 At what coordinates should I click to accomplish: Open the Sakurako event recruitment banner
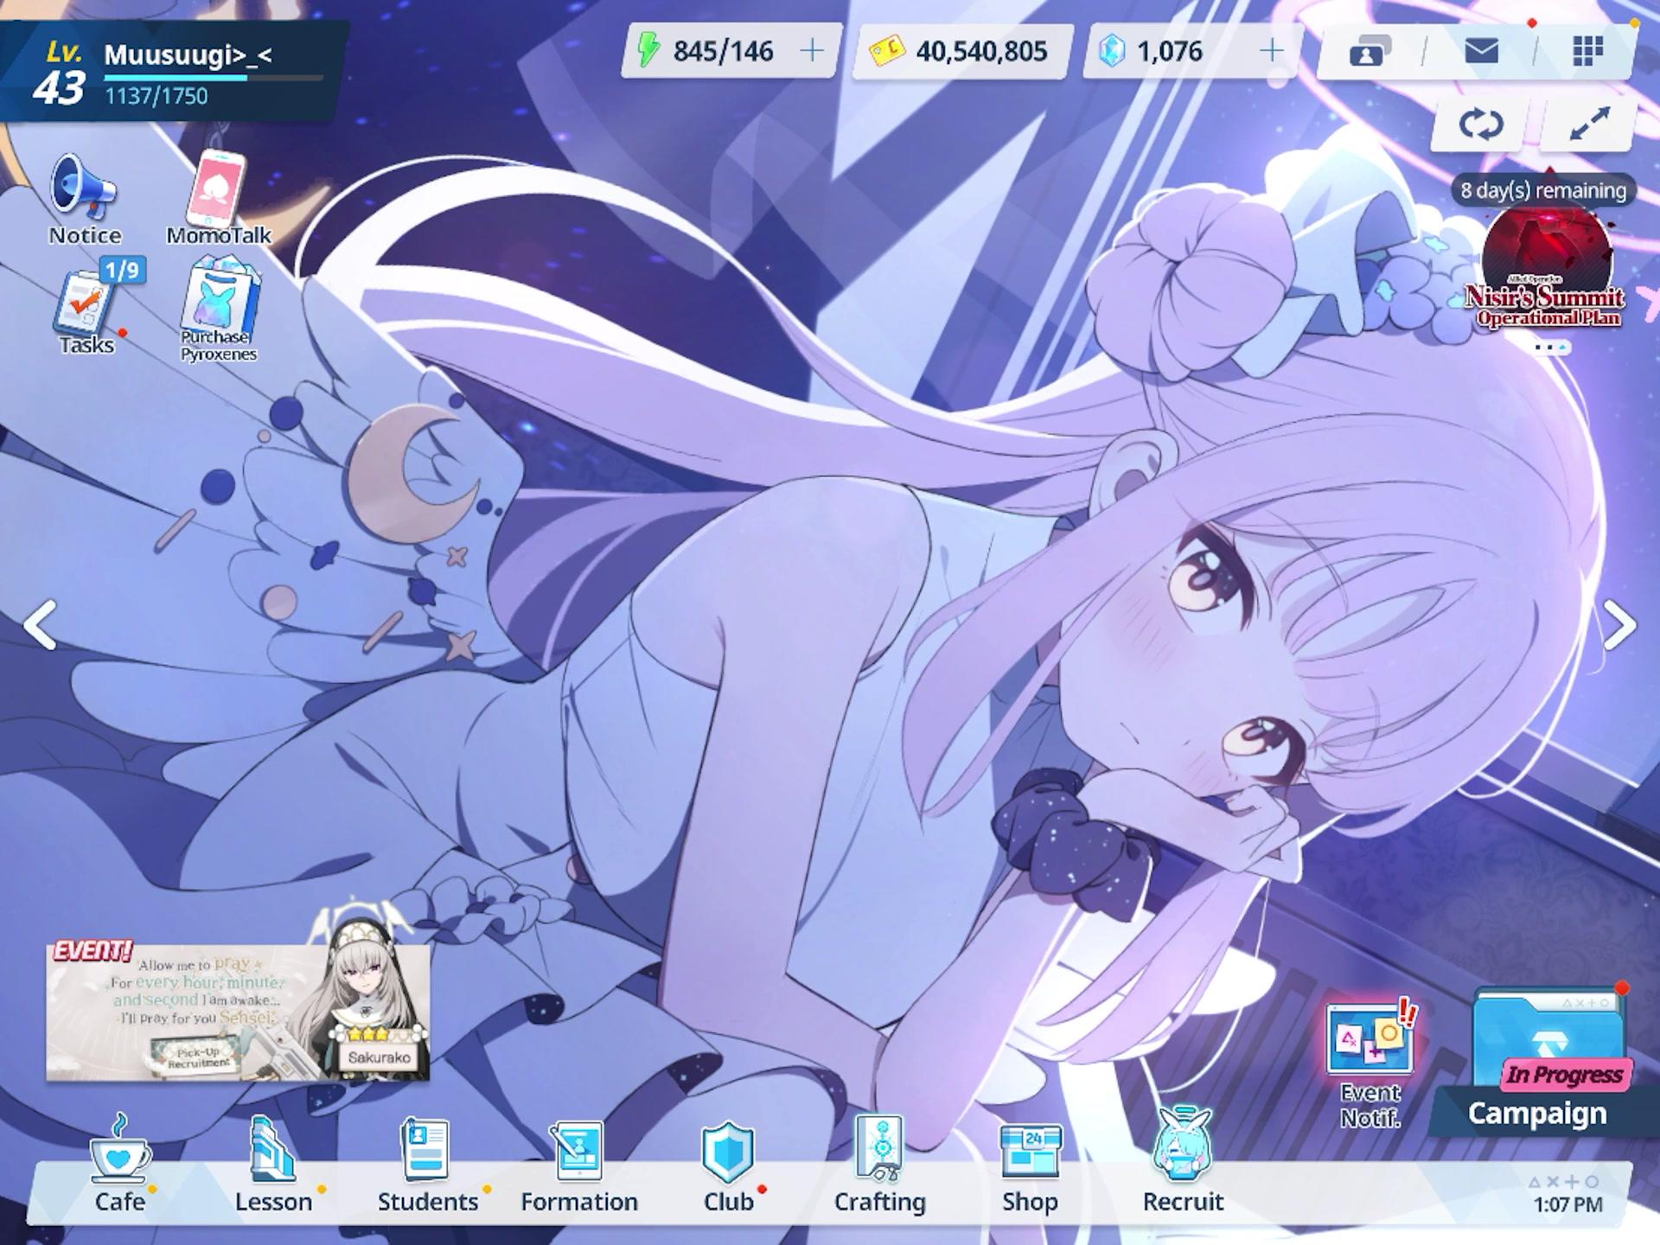(x=238, y=1012)
